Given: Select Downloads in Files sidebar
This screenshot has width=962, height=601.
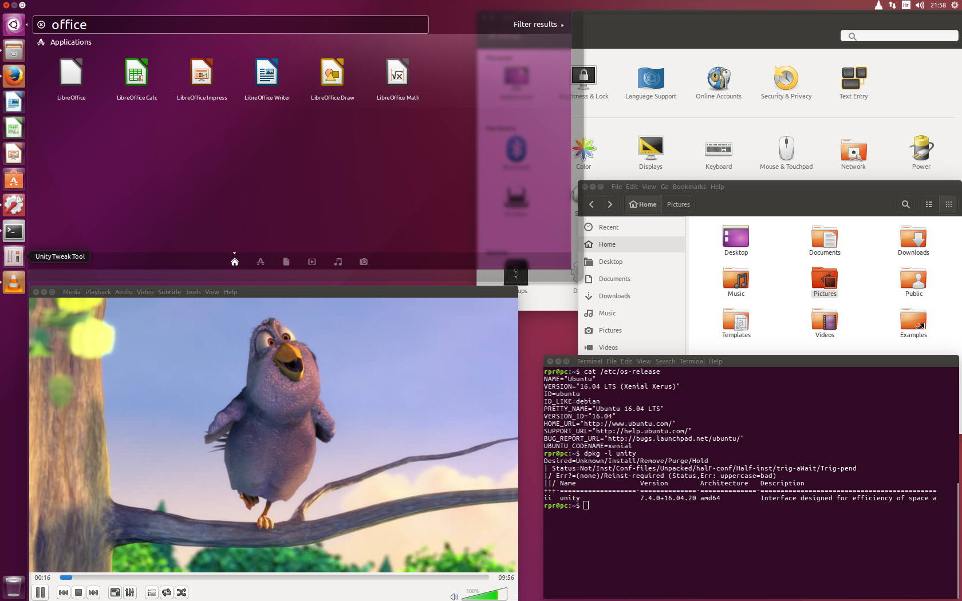Looking at the screenshot, I should point(614,296).
